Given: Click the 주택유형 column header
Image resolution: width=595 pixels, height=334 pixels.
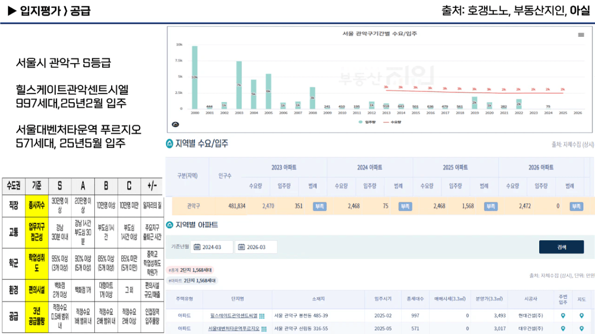Looking at the screenshot, I should click(x=184, y=299).
